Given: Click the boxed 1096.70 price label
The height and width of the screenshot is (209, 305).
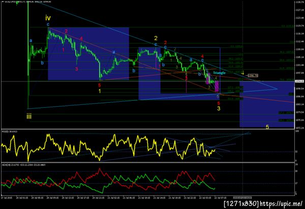Looking at the screenshot, I should coord(253,75).
